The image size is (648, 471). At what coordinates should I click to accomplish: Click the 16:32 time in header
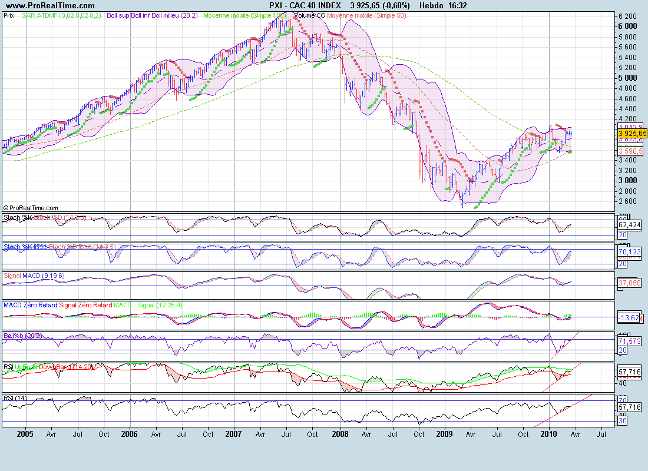click(x=458, y=6)
